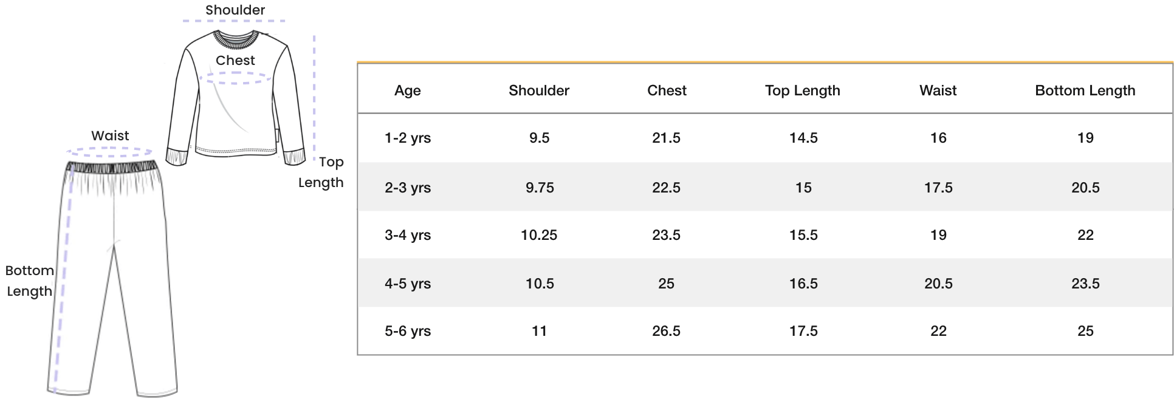The image size is (1174, 399).
Task: Click the 3-4 yrs row label
Action: [408, 235]
